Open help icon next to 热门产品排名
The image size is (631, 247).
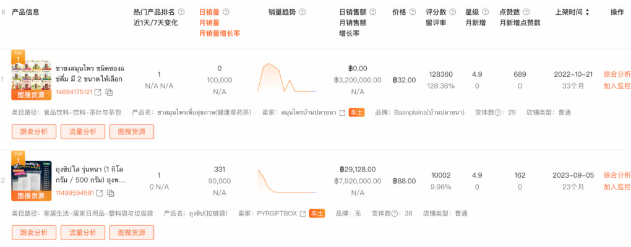pyautogui.click(x=181, y=12)
